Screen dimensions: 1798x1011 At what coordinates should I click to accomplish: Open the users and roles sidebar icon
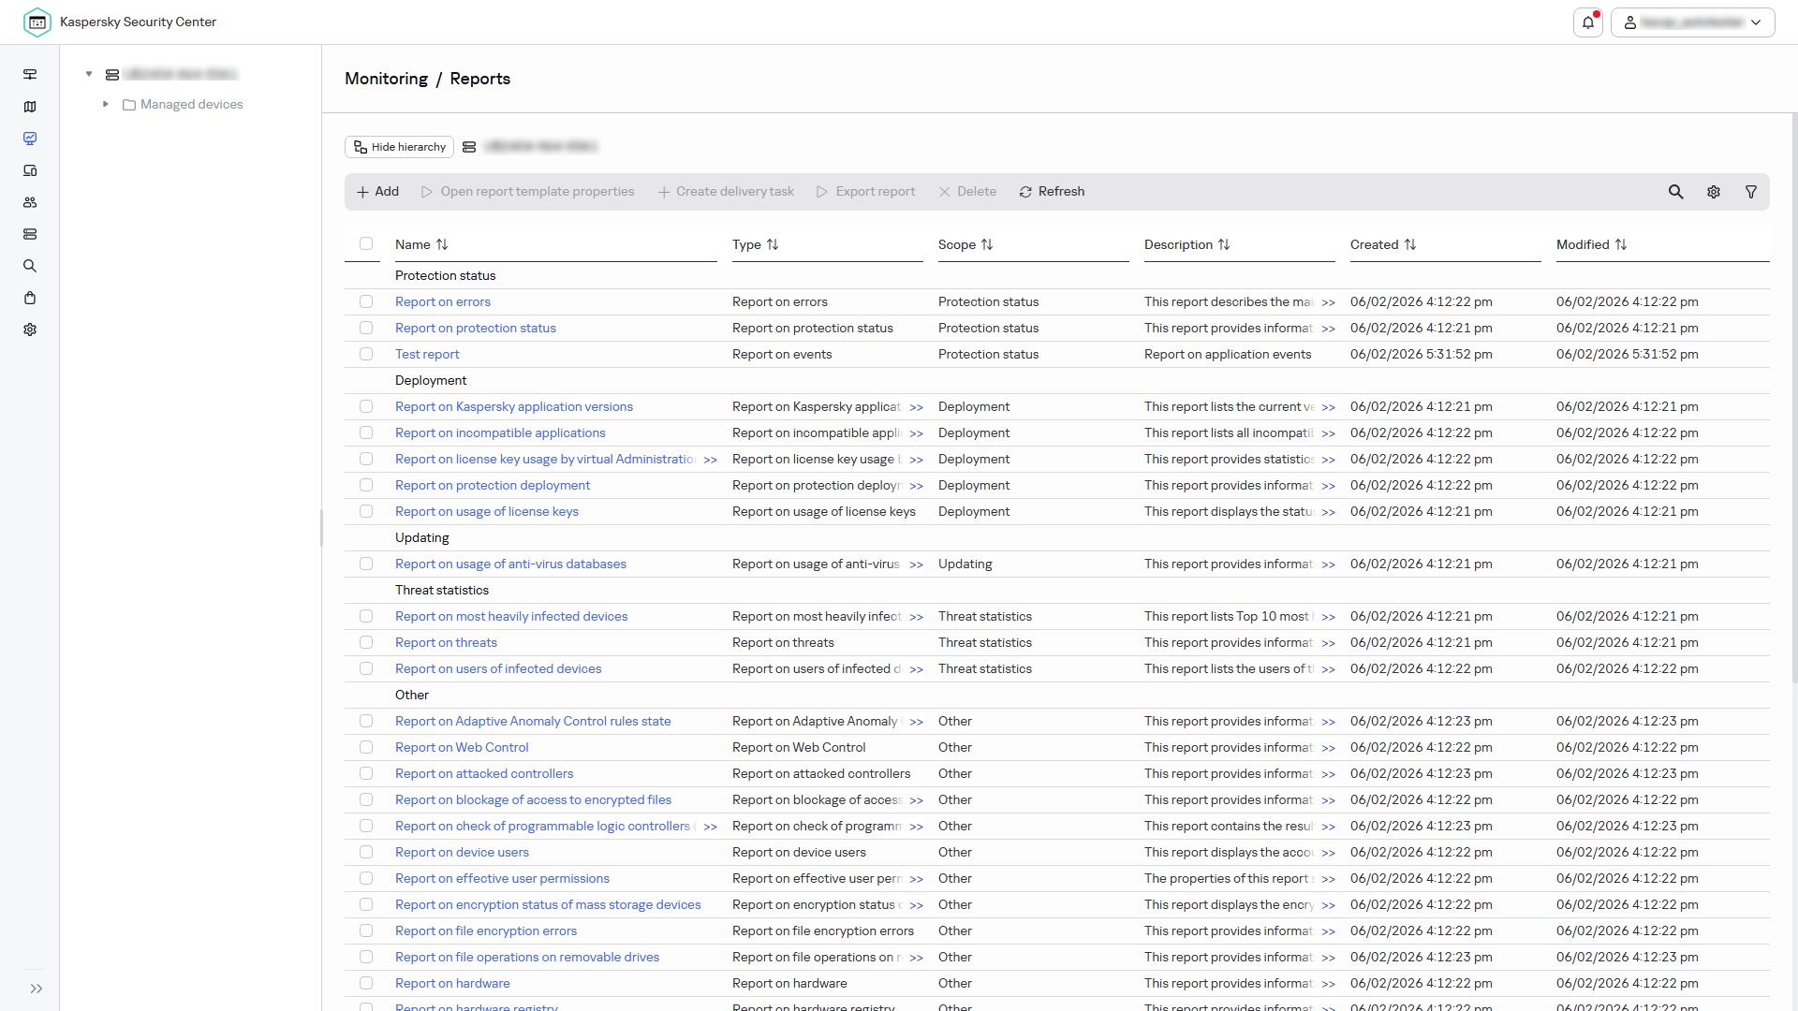(30, 202)
